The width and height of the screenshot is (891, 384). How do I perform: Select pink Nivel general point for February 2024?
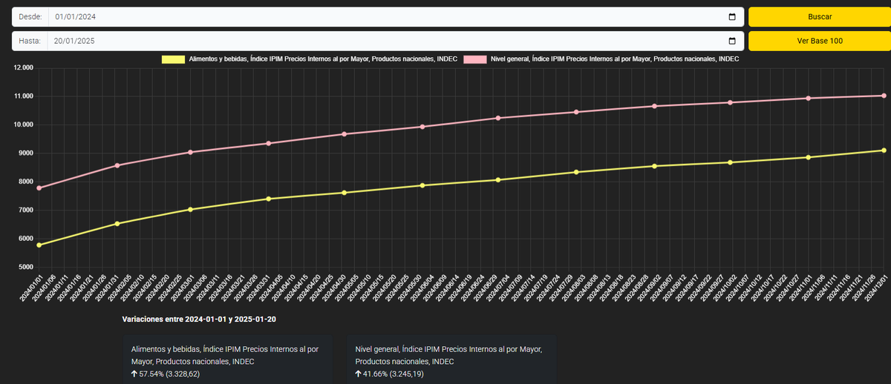tap(117, 165)
